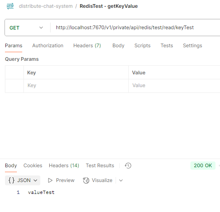220x212 pixels.
Task: Open the response history clock icon
Action: coord(128,166)
